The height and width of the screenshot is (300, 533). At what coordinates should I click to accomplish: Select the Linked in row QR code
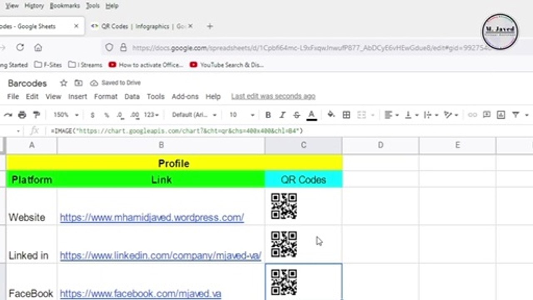(x=284, y=244)
